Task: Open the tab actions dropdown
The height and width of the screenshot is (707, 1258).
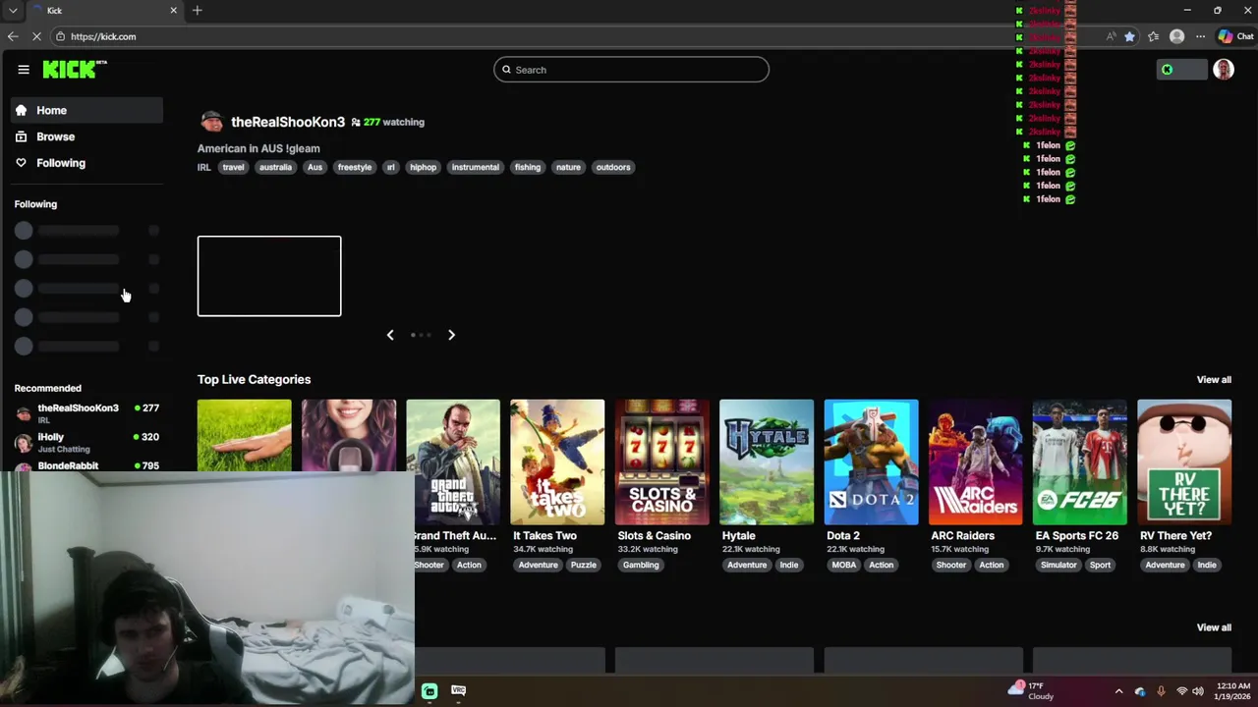Action: [x=13, y=10]
